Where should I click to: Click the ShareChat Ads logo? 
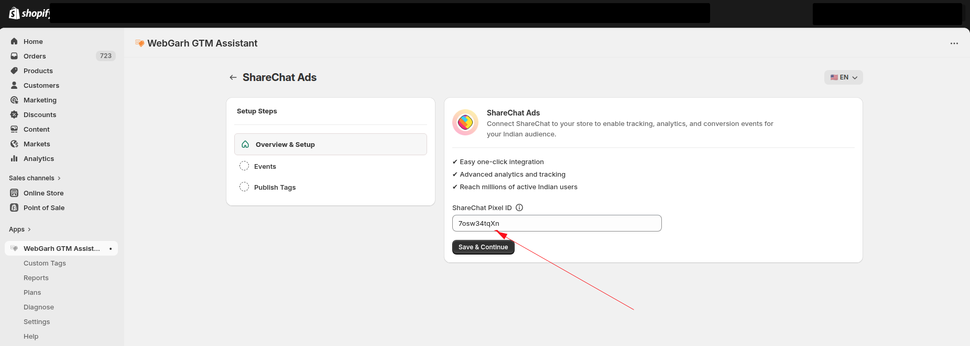(465, 122)
